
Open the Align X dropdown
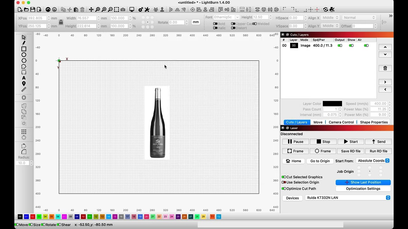[330, 18]
